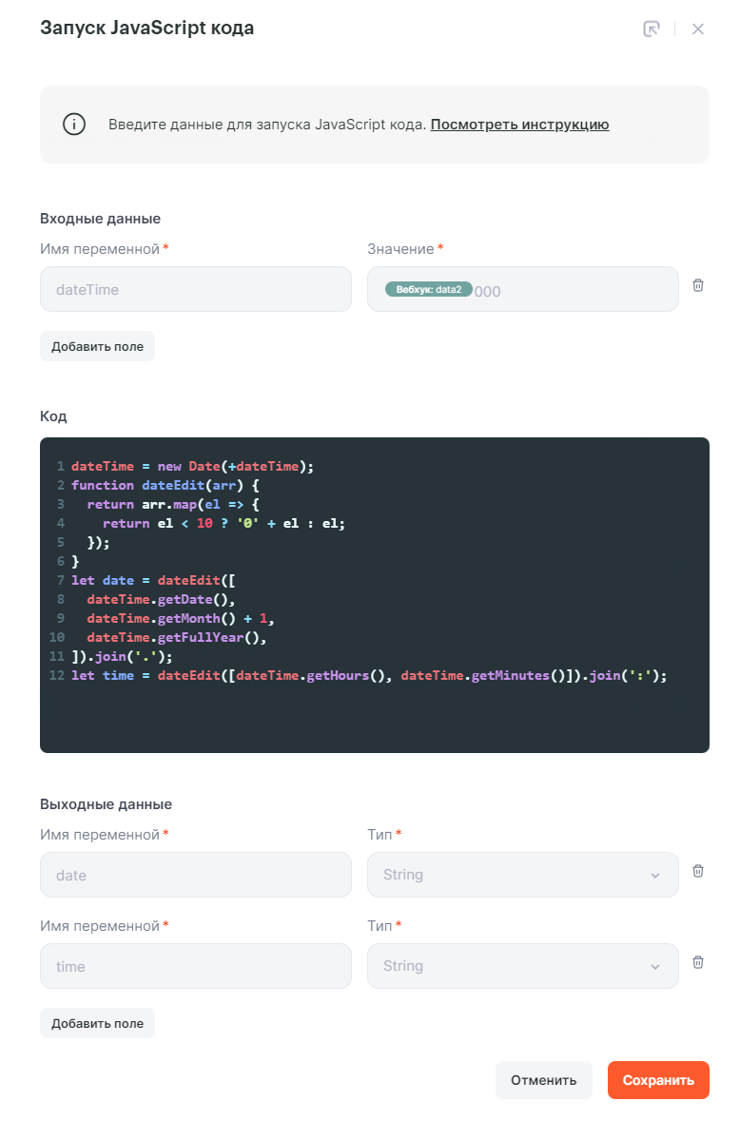
Task: Click the Значение input value field
Action: coord(580,289)
